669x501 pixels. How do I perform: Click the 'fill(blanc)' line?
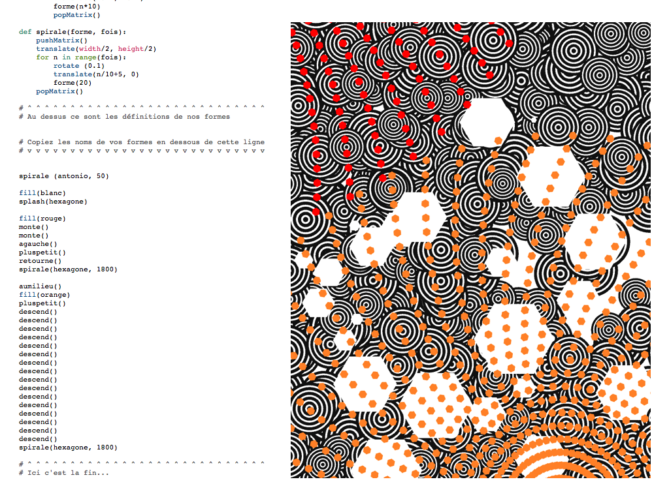click(x=42, y=193)
